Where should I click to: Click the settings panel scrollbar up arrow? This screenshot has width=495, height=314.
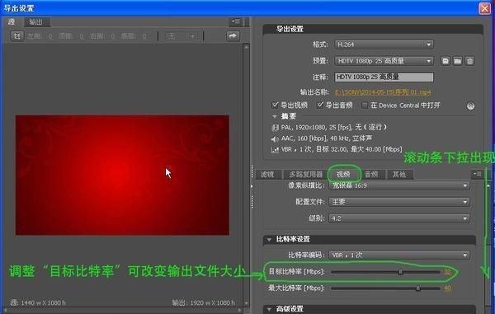(488, 186)
